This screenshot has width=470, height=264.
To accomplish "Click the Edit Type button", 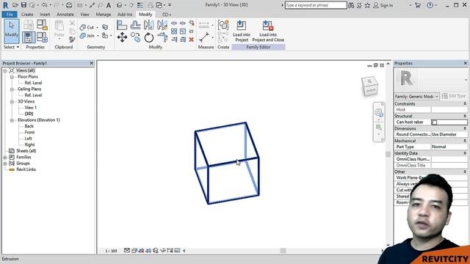I will click(454, 96).
